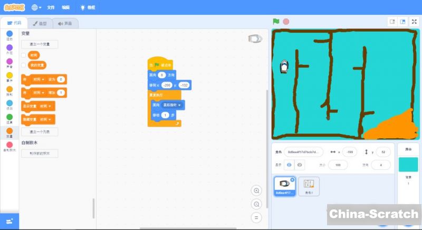This screenshot has height=230, width=422.
Task: Hide the sprite using the crossed-eye toggle
Action: pos(300,165)
